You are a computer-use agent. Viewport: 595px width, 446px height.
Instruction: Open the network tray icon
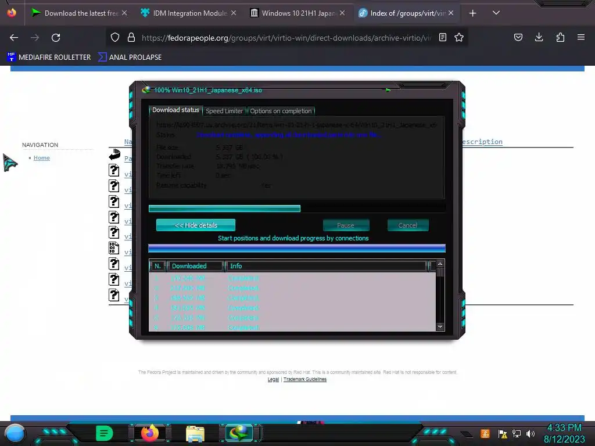[517, 434]
